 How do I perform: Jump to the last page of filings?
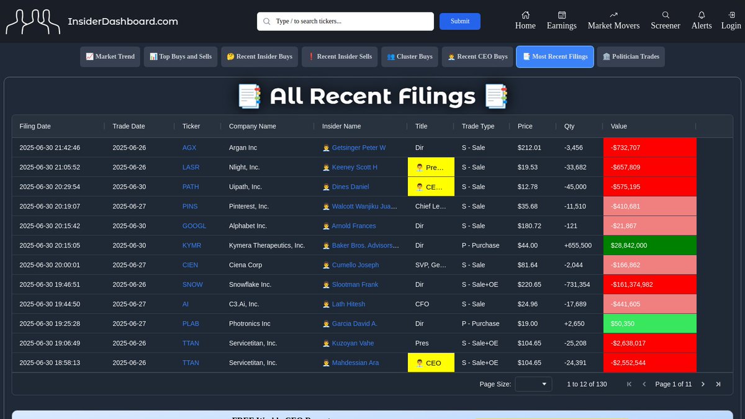tap(718, 384)
